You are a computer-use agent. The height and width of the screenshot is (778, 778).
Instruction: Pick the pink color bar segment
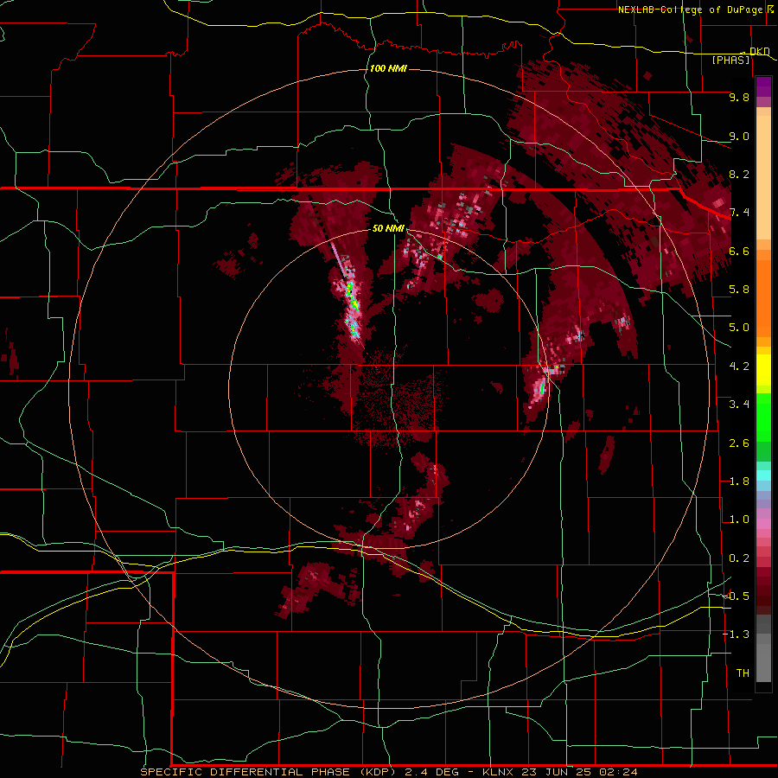763,524
